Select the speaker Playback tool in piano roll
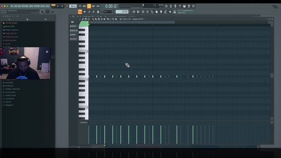 click(x=116, y=19)
